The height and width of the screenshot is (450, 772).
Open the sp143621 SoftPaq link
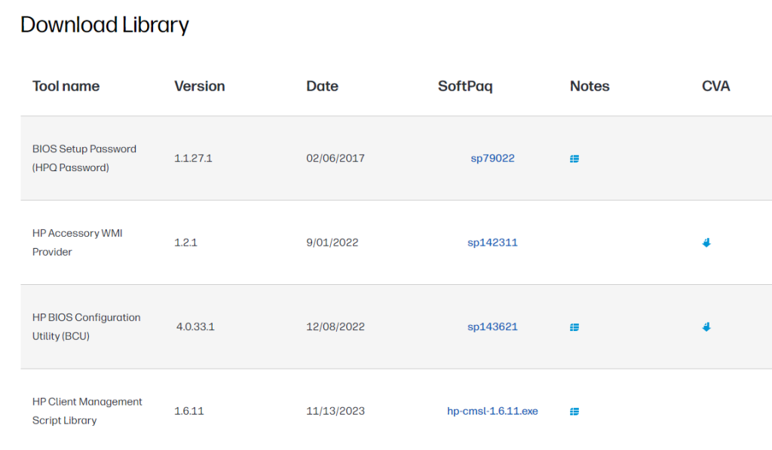pyautogui.click(x=492, y=326)
